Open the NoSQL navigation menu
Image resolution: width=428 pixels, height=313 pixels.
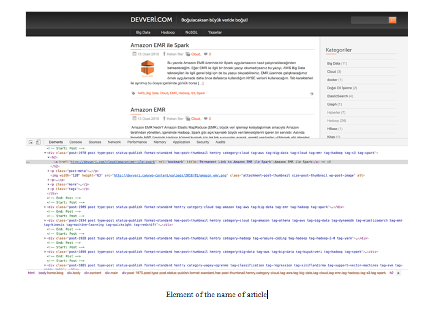point(191,32)
